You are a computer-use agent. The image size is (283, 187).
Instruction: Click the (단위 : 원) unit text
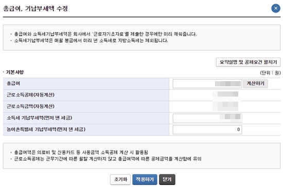coord(270,73)
